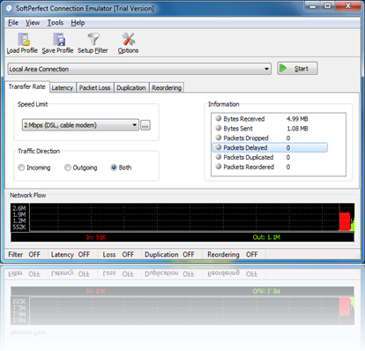Open the Help menu
365x351 pixels.
coord(78,23)
